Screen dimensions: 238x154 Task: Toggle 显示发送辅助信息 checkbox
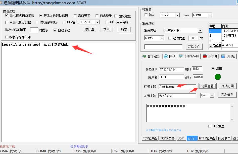41,15
